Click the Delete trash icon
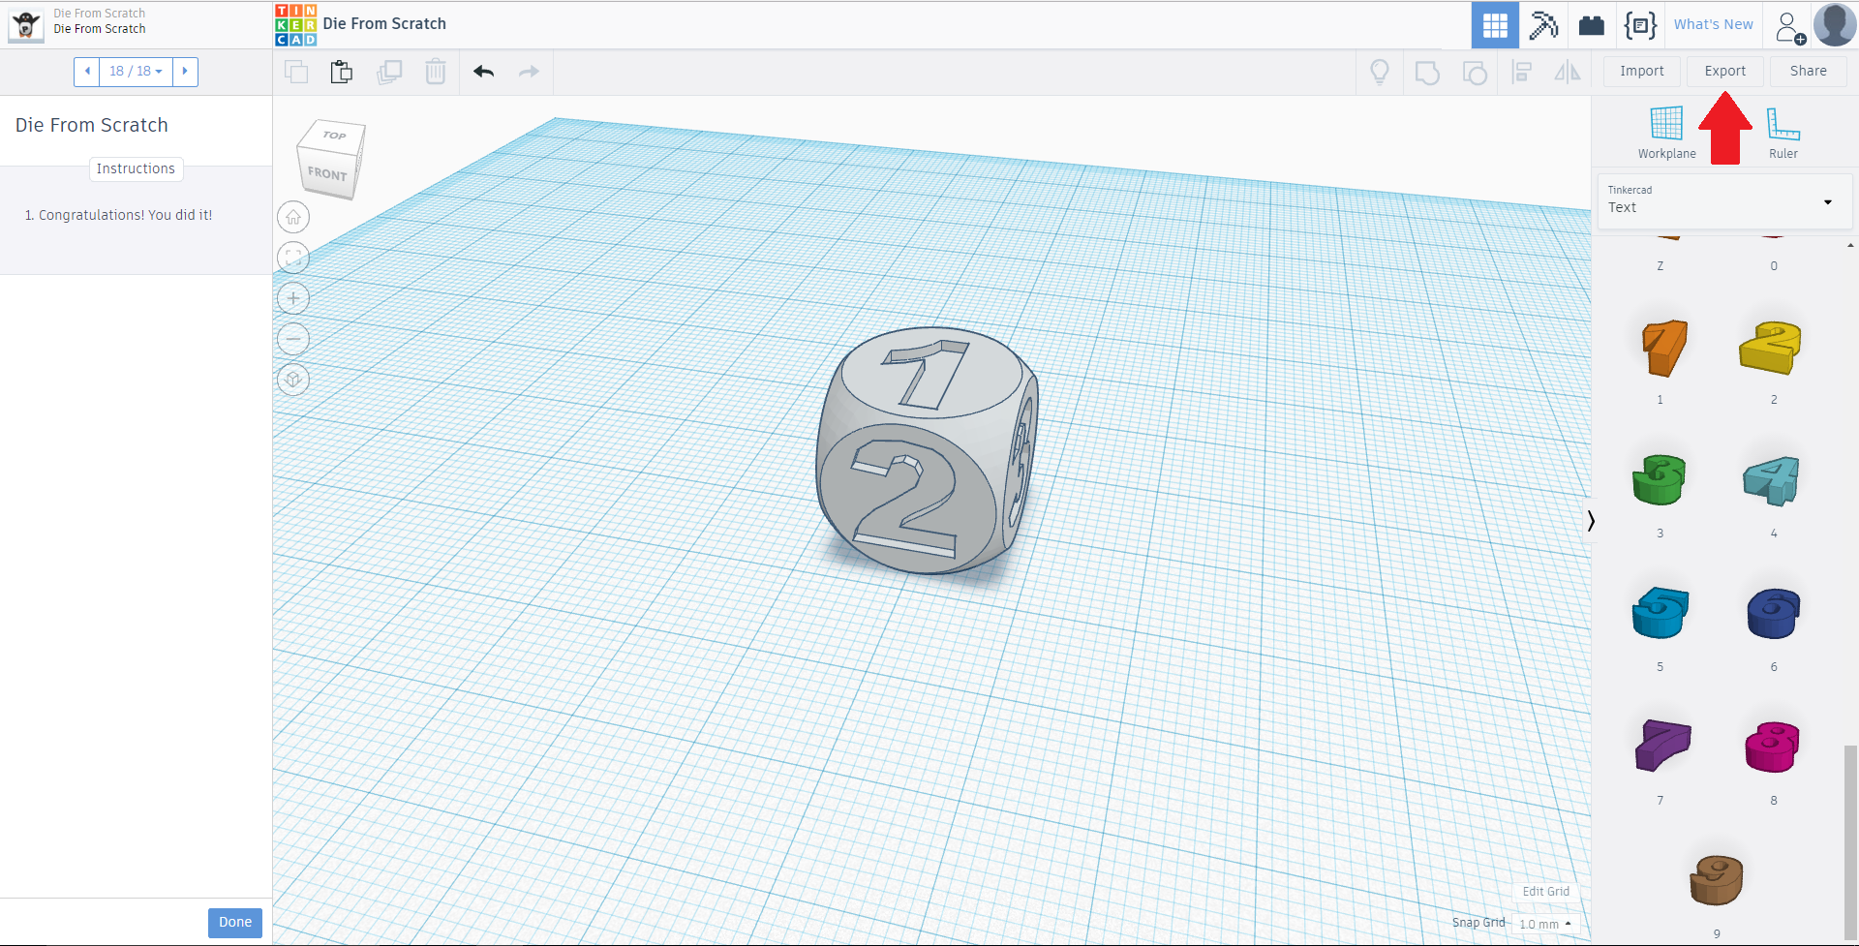1859x946 pixels. [x=436, y=72]
